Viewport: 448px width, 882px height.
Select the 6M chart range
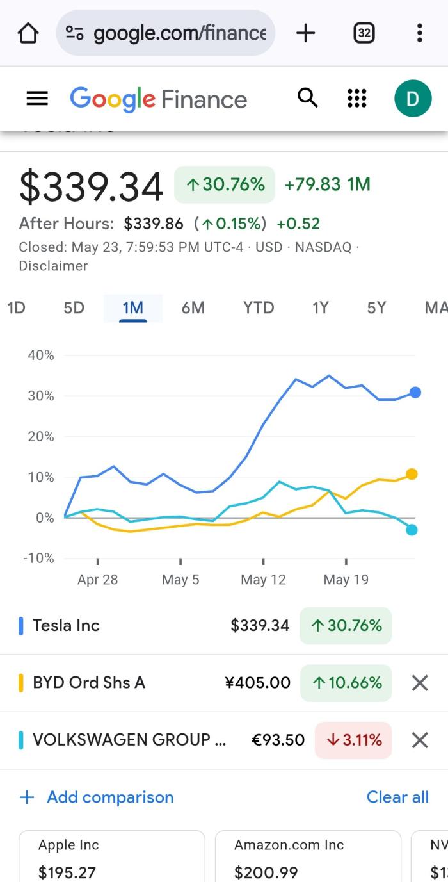click(x=193, y=308)
